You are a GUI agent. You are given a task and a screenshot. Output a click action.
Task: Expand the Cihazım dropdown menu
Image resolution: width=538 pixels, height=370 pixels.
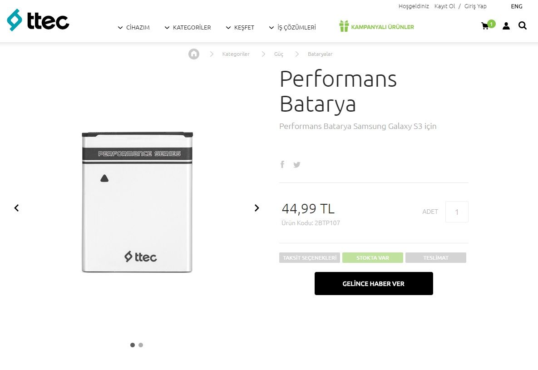(x=134, y=28)
